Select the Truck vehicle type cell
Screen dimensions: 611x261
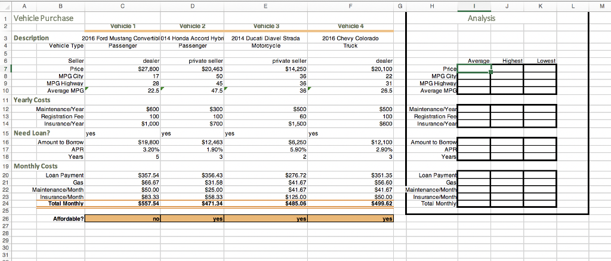coord(351,45)
